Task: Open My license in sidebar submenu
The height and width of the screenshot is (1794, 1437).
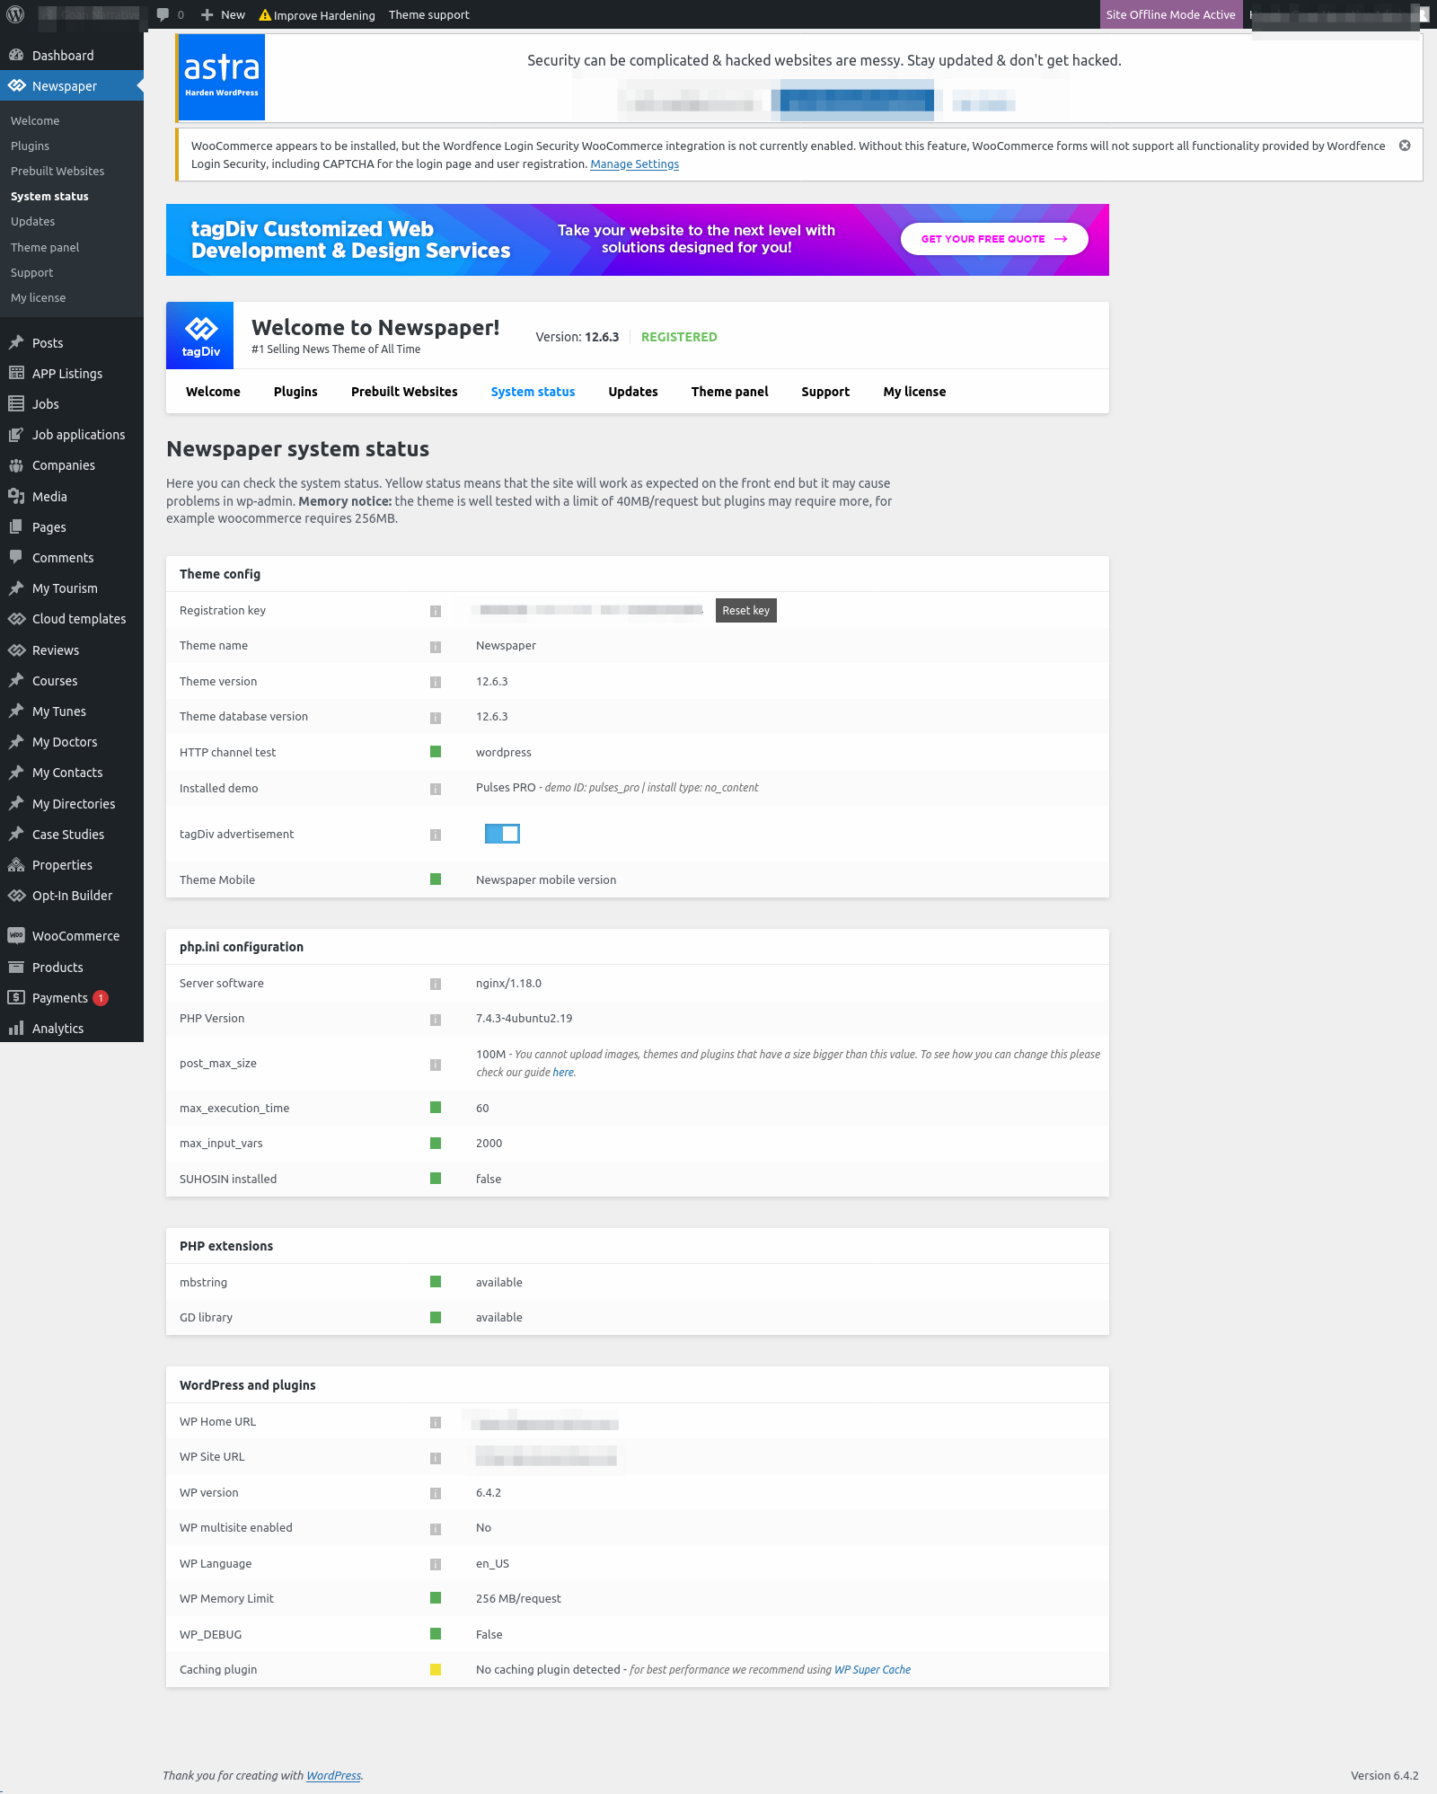Action: coord(38,297)
